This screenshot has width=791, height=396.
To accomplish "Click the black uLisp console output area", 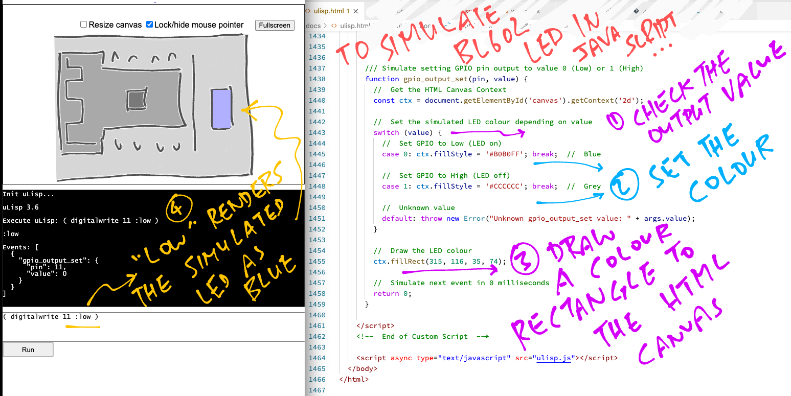I will [x=153, y=248].
